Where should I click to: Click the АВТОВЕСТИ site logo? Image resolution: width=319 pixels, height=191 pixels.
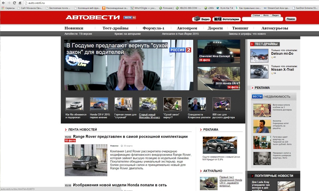point(93,18)
